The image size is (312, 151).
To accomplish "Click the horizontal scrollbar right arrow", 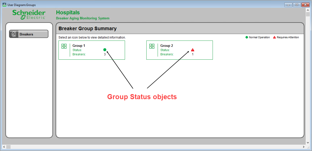I will coord(303,147).
